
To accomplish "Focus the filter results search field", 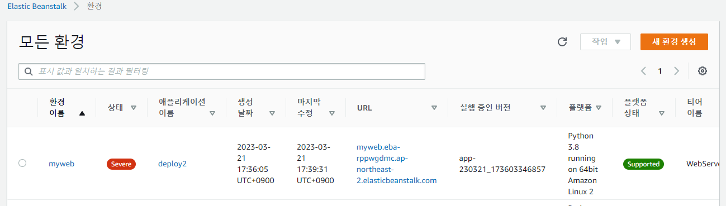I will point(222,71).
